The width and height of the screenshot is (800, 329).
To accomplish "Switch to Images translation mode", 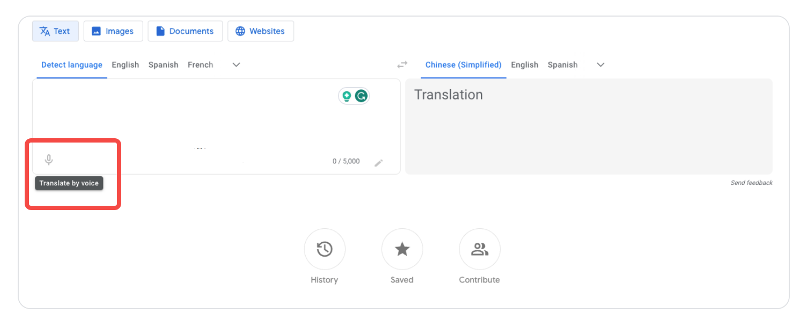I will point(113,31).
